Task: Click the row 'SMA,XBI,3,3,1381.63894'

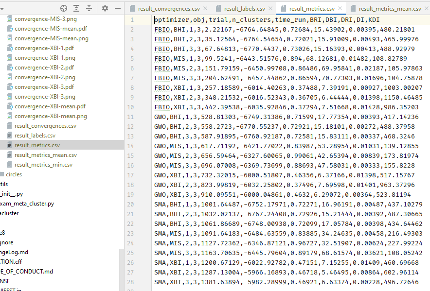Action: point(287,282)
